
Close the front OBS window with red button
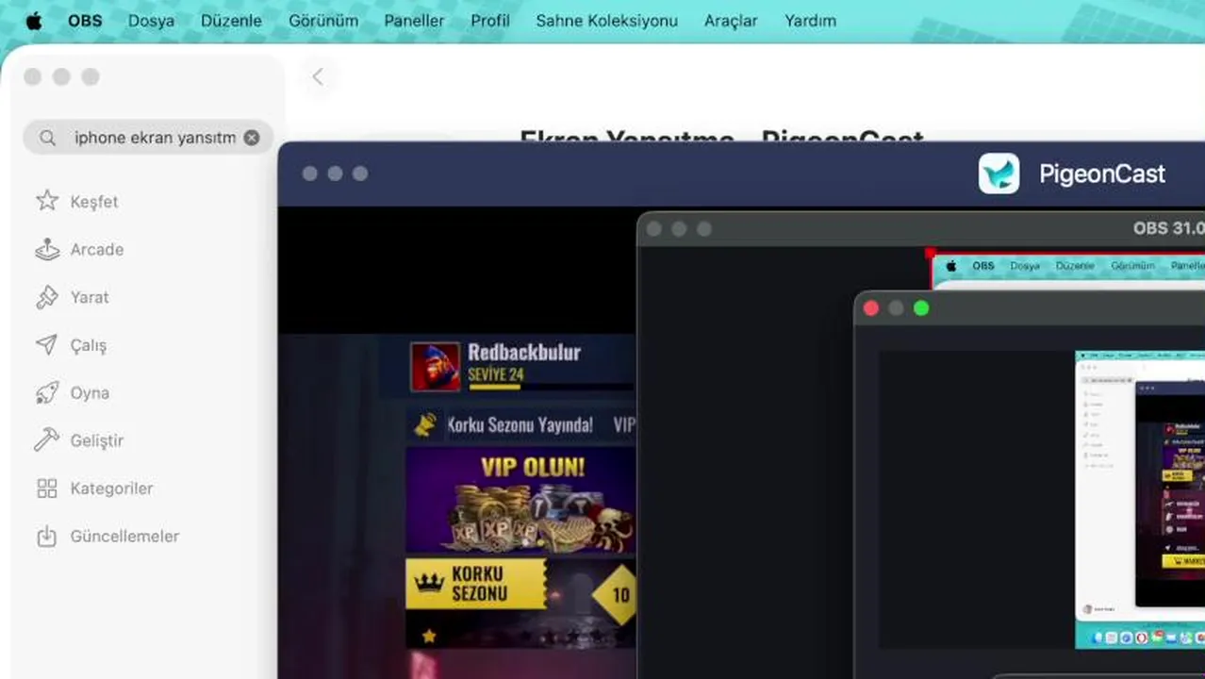click(871, 308)
